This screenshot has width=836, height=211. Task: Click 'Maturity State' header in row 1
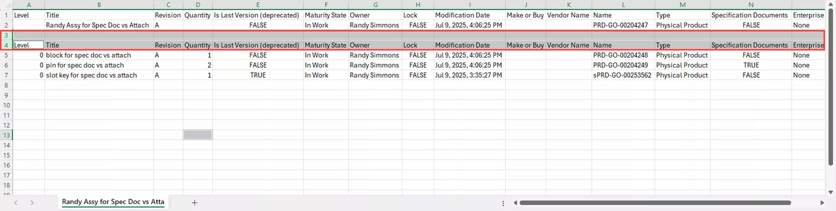pos(326,15)
